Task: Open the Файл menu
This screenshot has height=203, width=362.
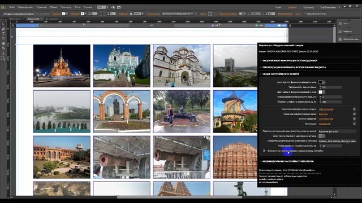Action: point(12,7)
